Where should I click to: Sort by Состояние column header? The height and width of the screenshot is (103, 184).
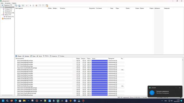pos(99,8)
